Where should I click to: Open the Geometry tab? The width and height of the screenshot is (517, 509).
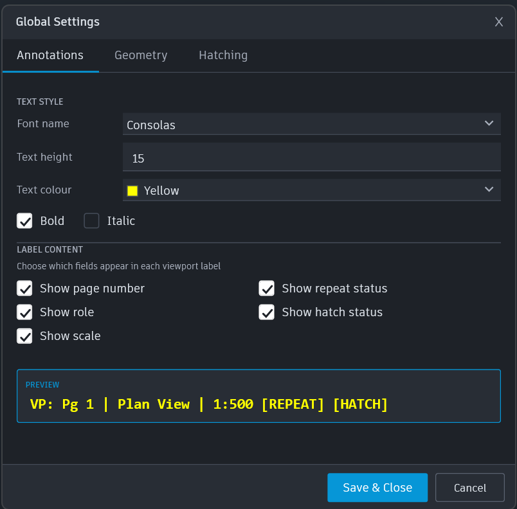point(141,55)
